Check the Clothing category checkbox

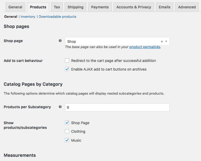[67, 131]
